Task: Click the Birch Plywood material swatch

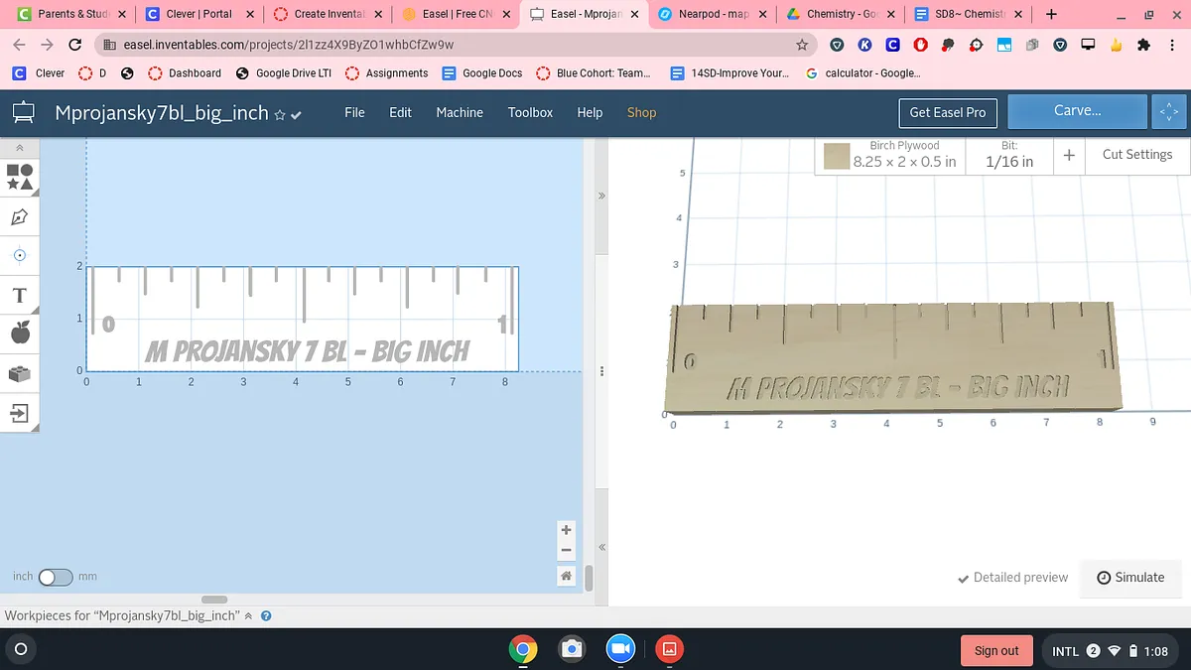Action: 837,156
